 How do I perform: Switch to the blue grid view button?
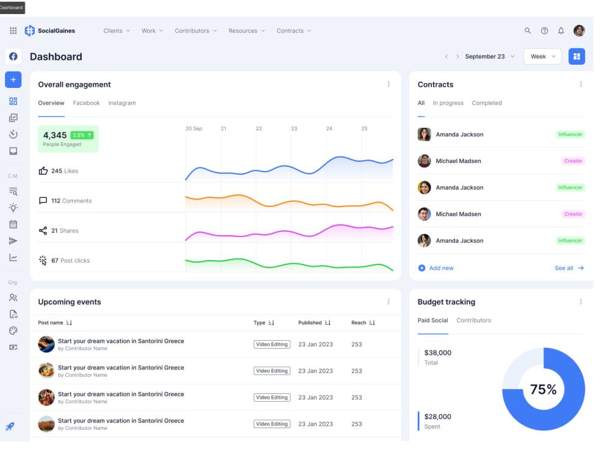point(576,56)
